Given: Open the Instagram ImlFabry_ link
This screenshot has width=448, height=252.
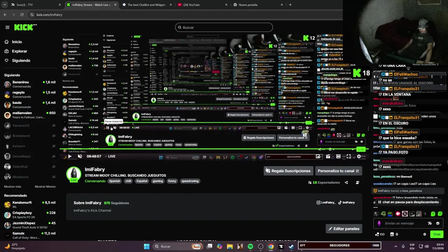Looking at the screenshot, I should click(x=326, y=202).
